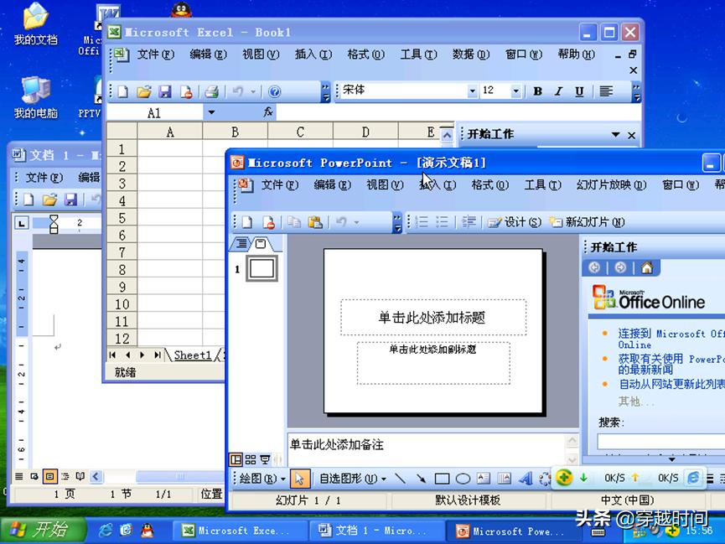
Task: Insert a text box using drawing toolbar icon
Action: pos(483,479)
